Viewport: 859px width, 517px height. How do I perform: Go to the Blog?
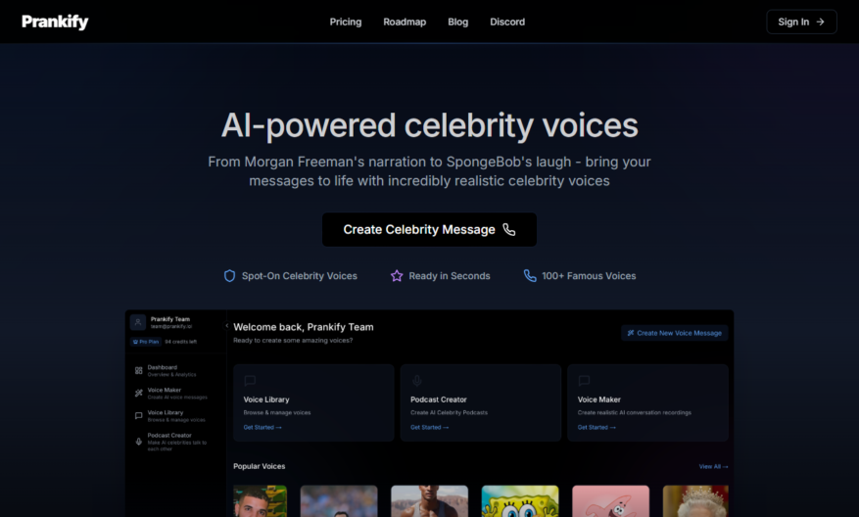[x=458, y=22]
